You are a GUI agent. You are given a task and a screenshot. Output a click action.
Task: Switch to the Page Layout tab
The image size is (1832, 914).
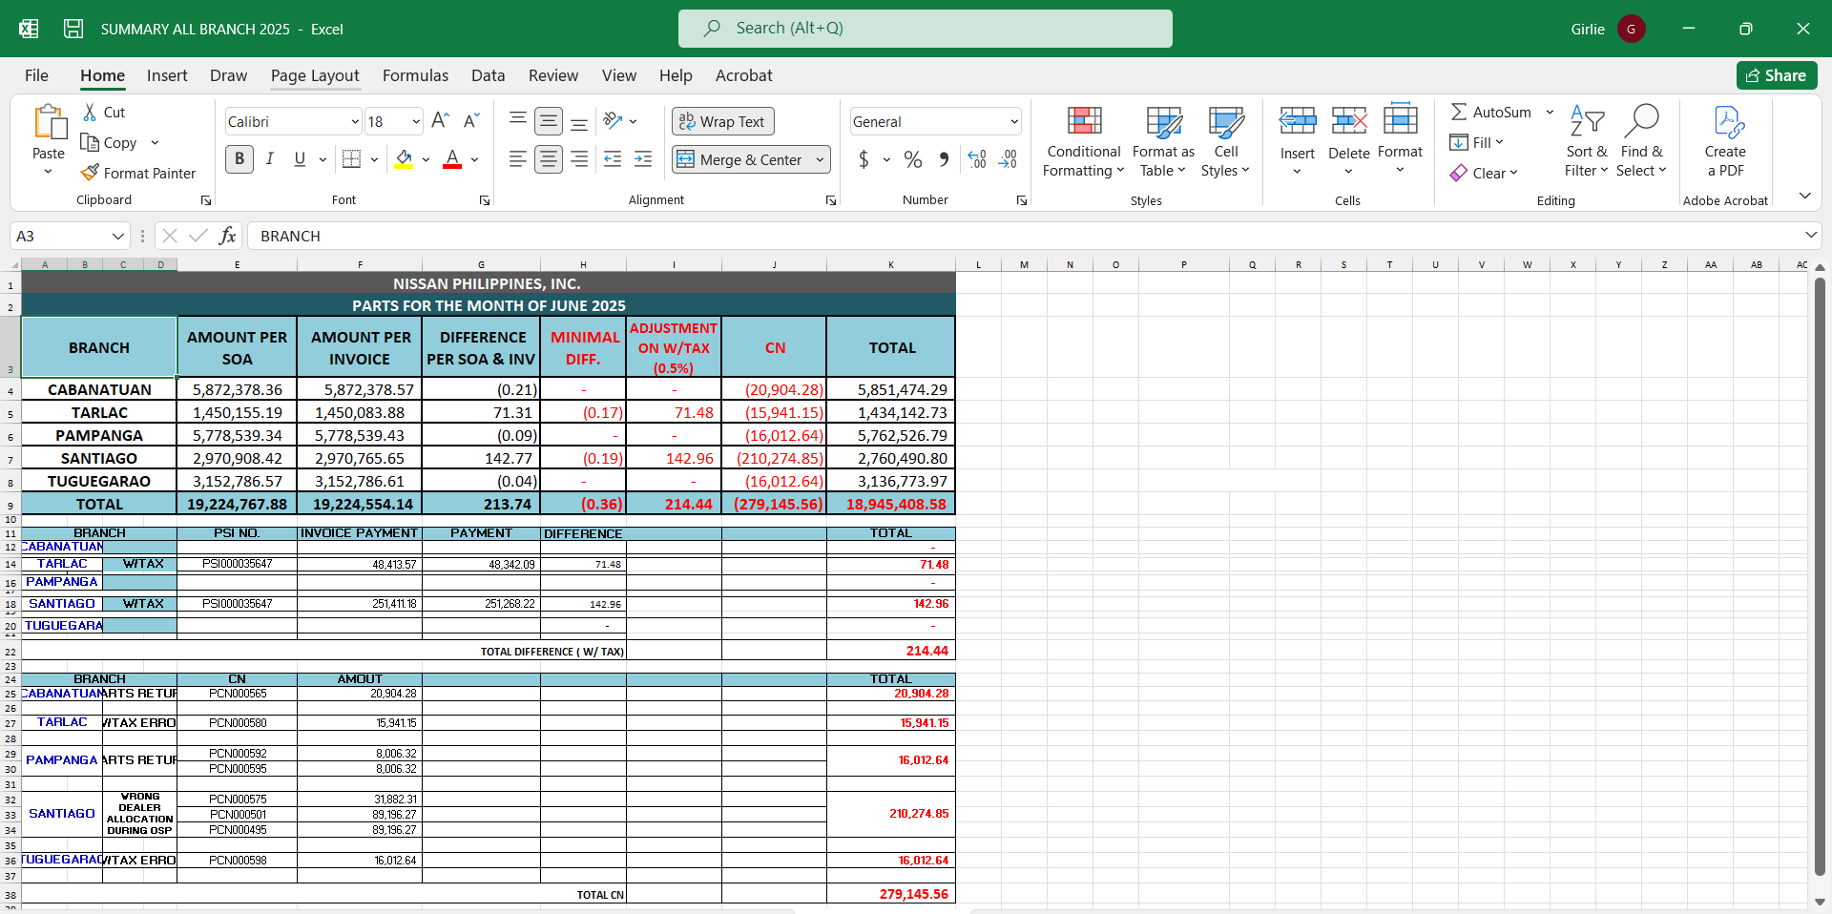coord(315,75)
